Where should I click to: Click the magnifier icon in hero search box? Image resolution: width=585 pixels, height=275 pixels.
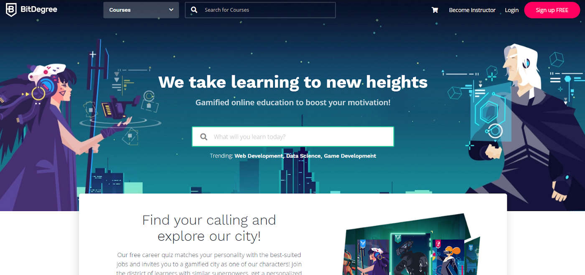(203, 137)
